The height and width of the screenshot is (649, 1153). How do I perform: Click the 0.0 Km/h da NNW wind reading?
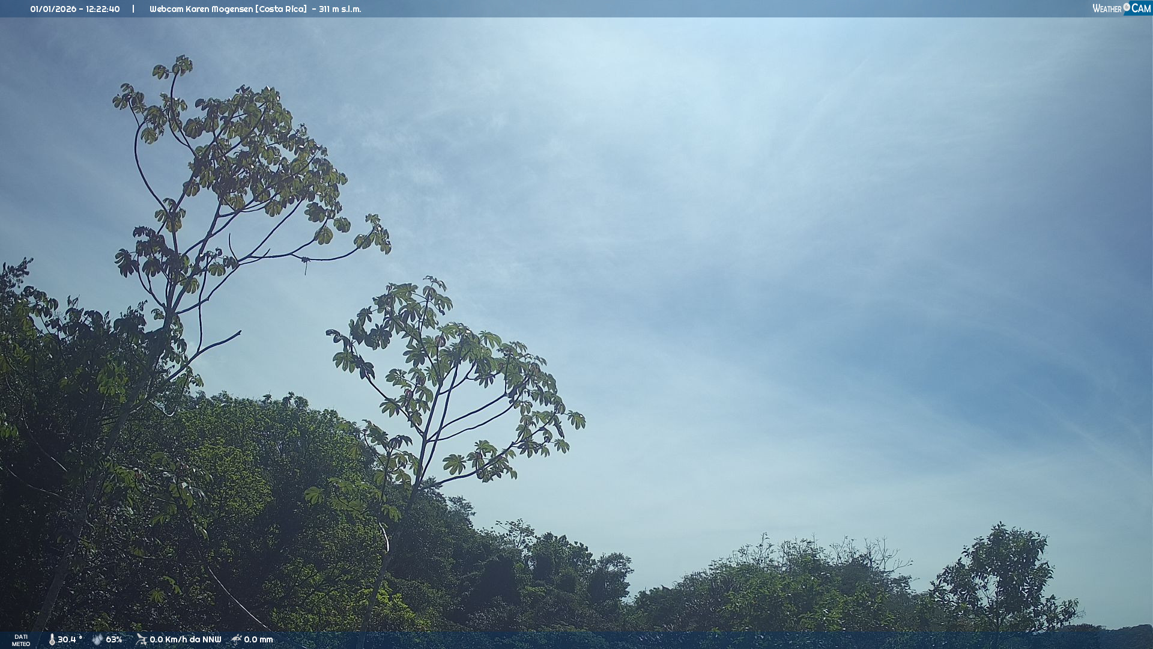(185, 639)
